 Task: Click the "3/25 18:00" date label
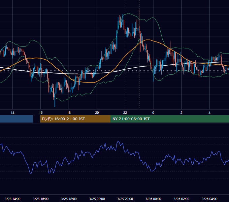coord(69,199)
